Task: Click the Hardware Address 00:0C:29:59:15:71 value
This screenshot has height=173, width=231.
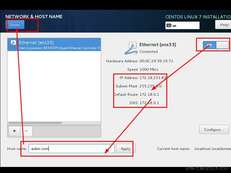Action: point(156,61)
